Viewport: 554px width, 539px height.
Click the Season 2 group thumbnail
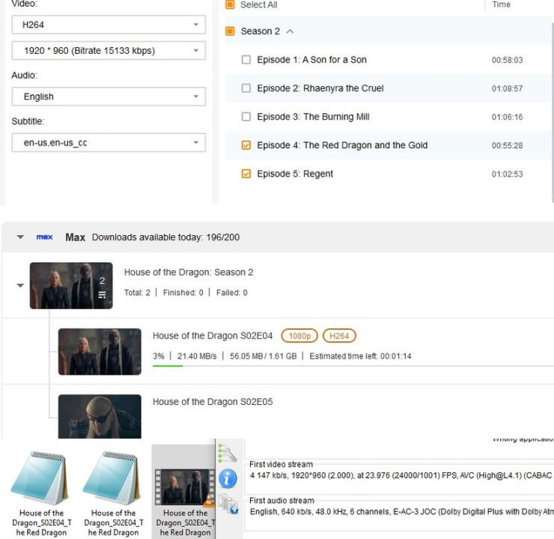click(x=71, y=286)
